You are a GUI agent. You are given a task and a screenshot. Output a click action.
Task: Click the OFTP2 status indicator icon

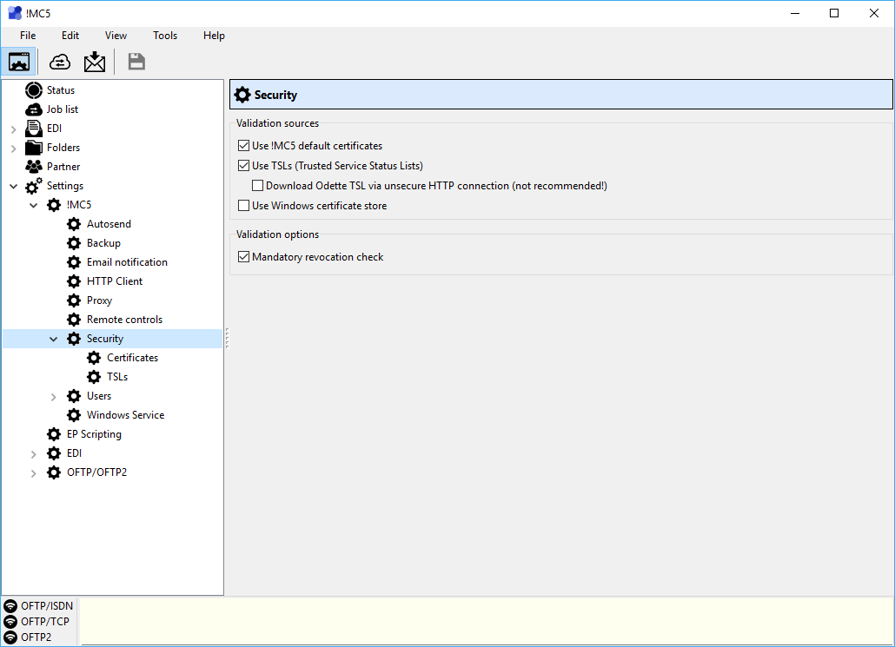(10, 637)
